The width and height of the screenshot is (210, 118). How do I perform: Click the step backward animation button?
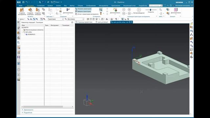(x=124, y=10)
